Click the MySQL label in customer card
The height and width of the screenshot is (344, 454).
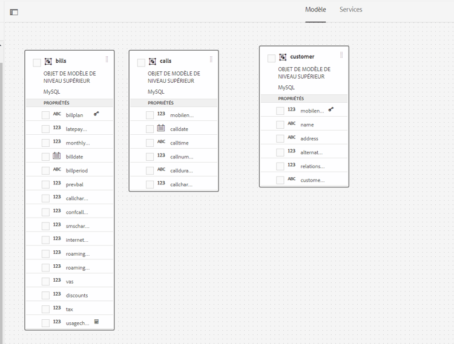pyautogui.click(x=286, y=88)
